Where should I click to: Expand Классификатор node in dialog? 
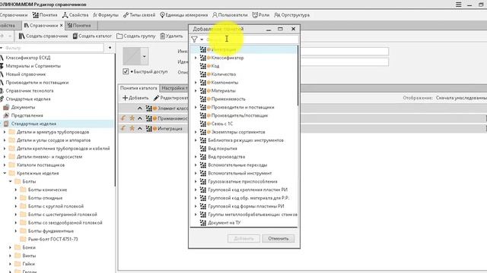tap(196, 58)
